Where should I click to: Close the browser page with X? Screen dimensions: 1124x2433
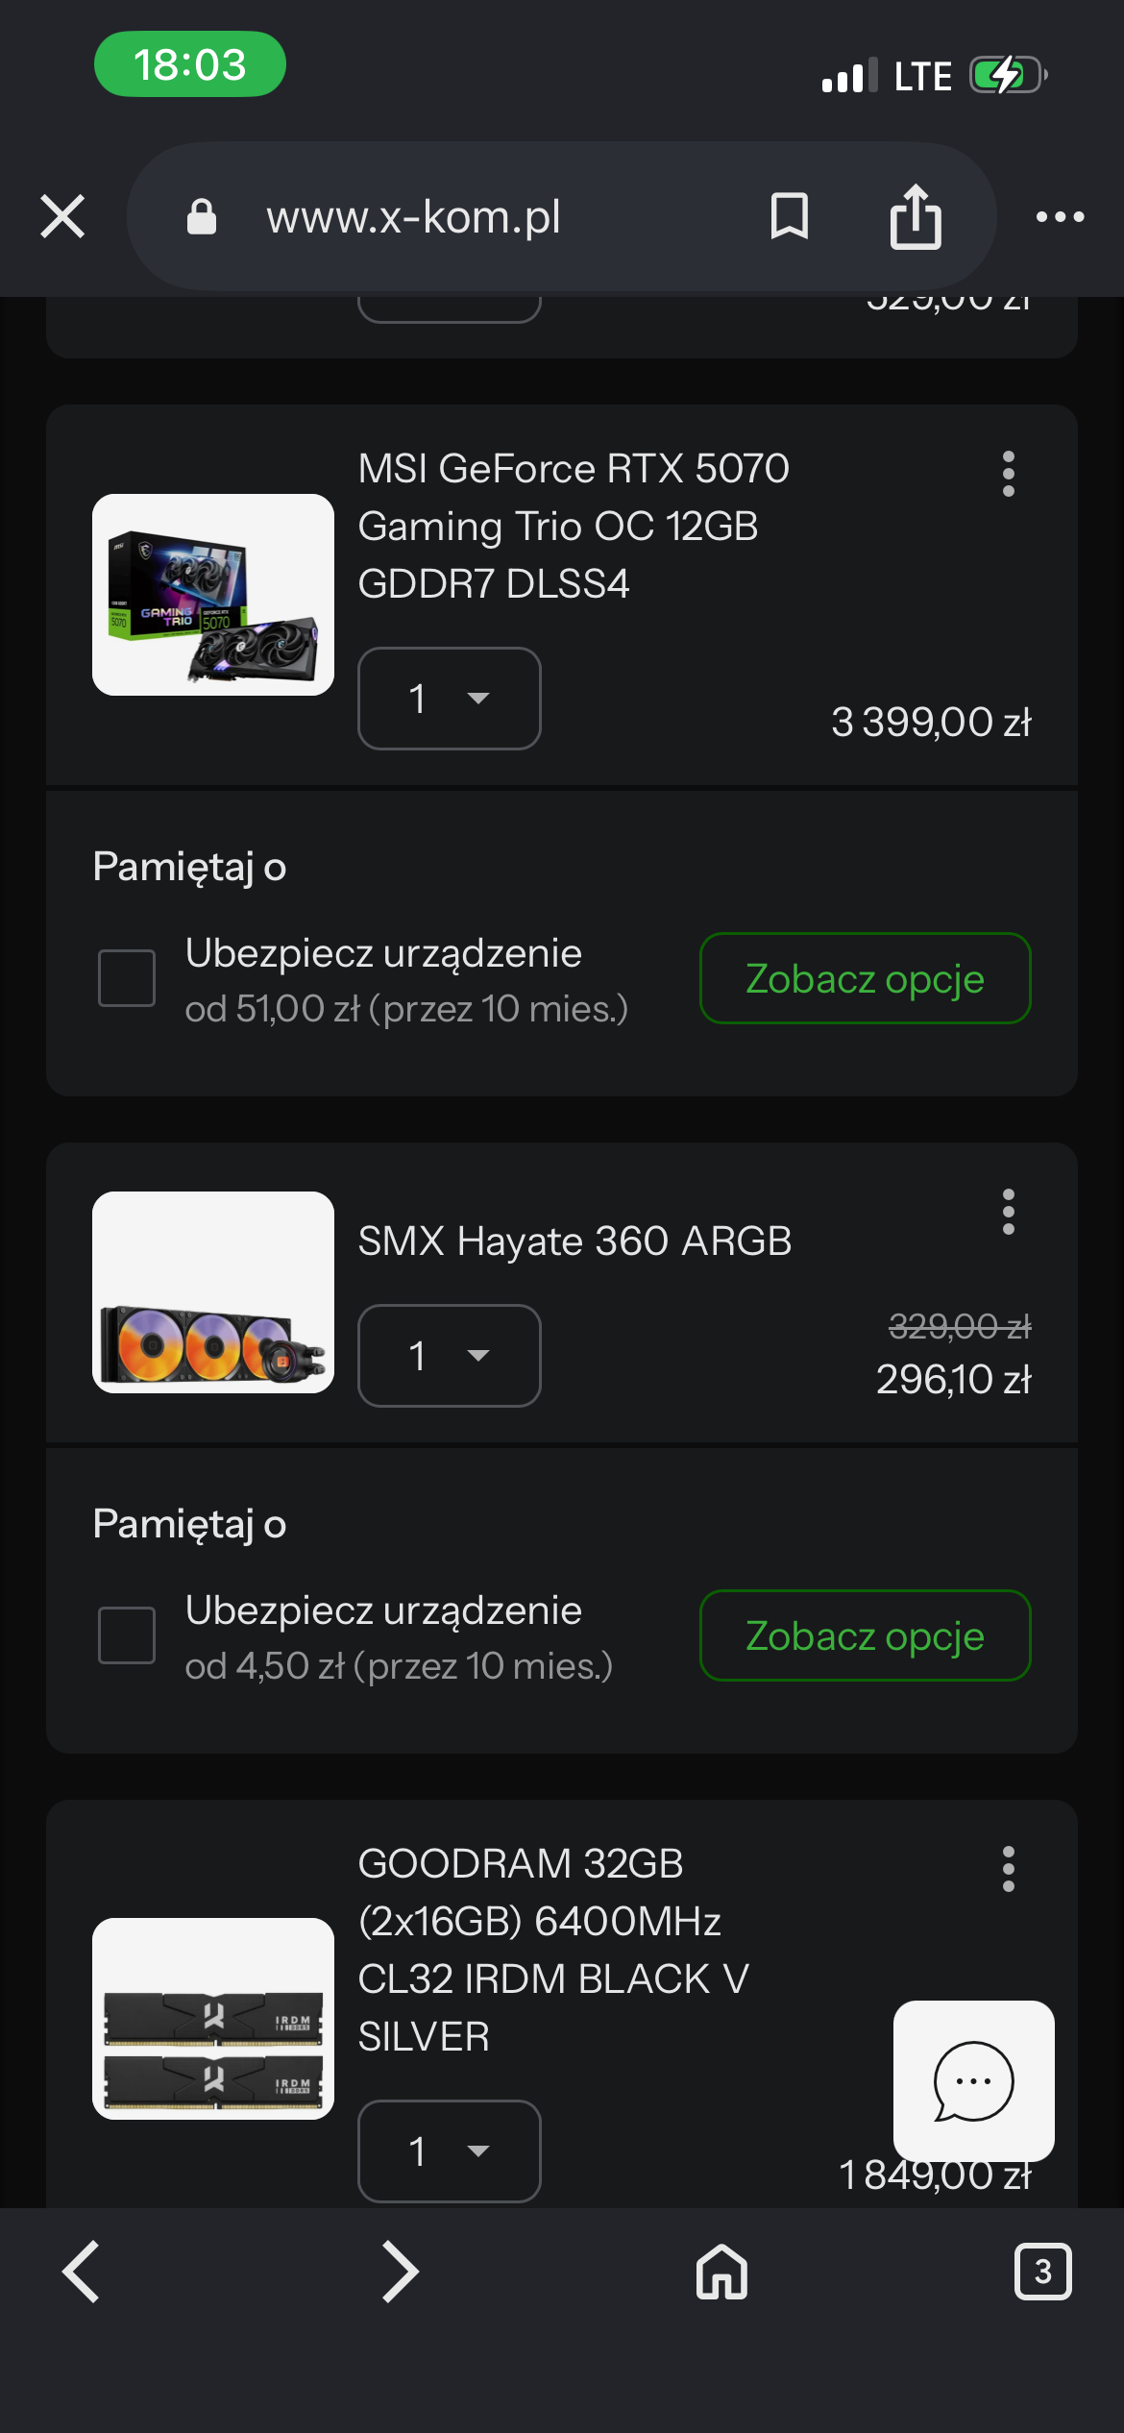point(62,216)
